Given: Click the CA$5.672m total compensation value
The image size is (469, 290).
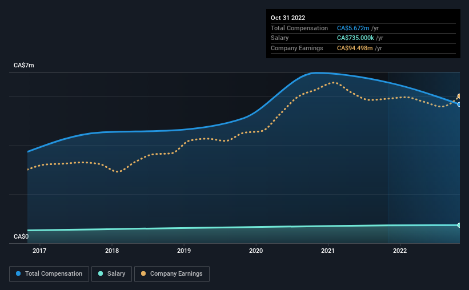Looking at the screenshot, I should point(353,28).
